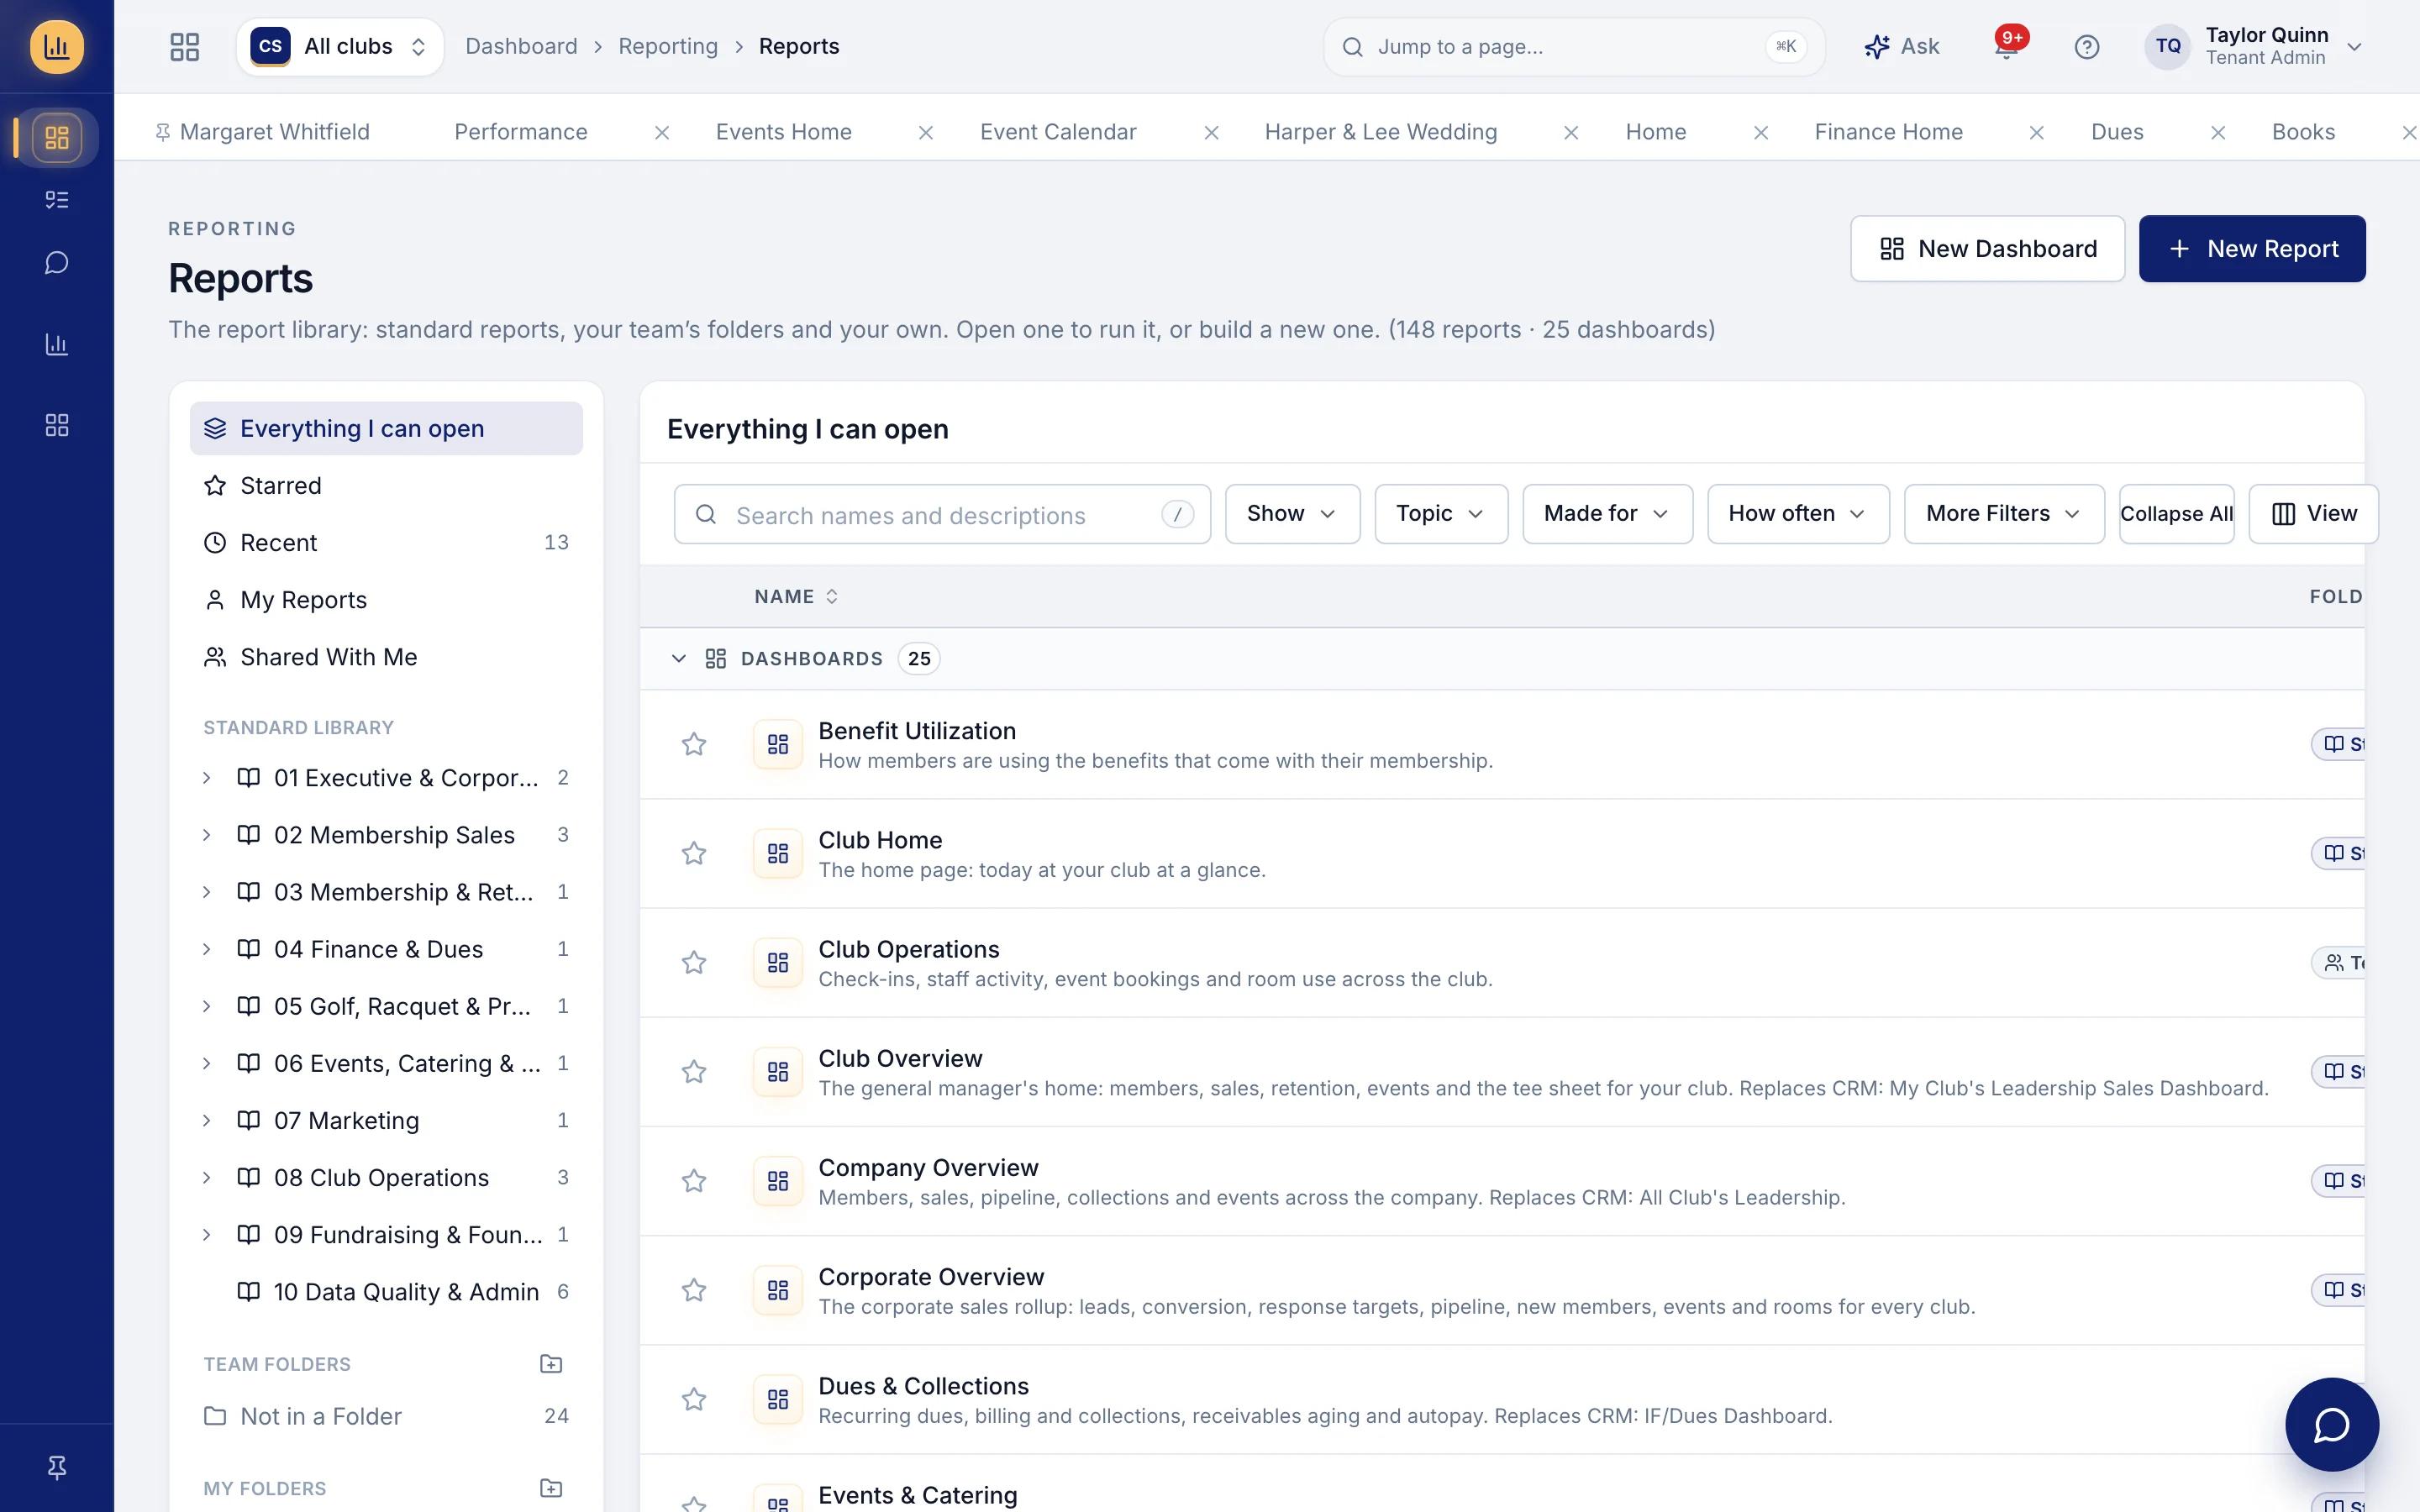Click the Jump to a page search box
The height and width of the screenshot is (1512, 2420).
[x=1573, y=47]
